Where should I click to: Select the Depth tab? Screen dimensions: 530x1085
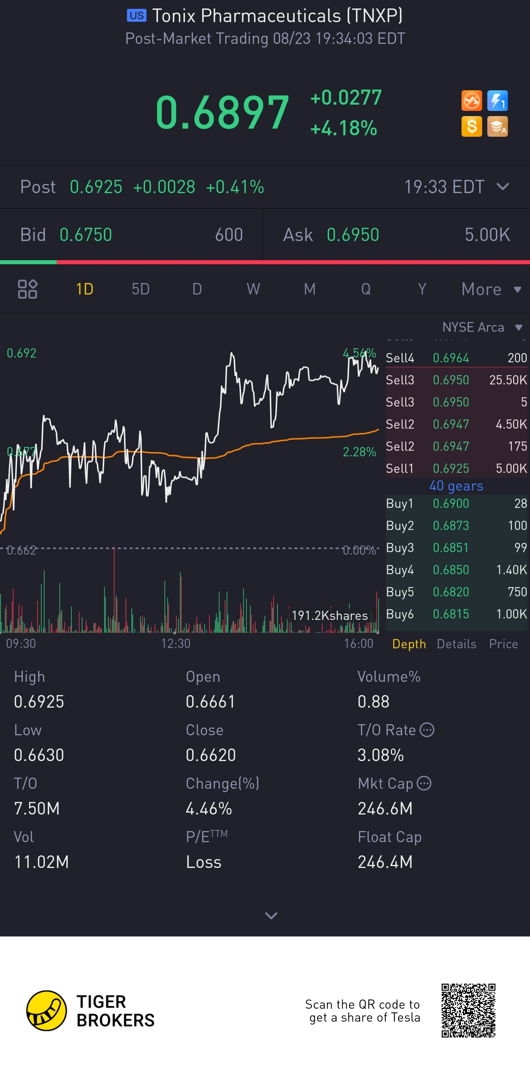[x=409, y=644]
